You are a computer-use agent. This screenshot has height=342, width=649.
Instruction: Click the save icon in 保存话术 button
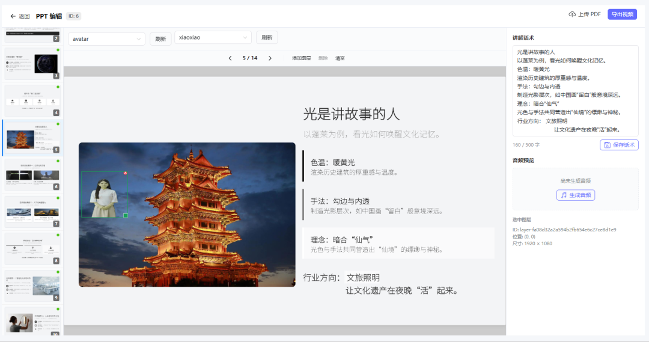pyautogui.click(x=607, y=145)
